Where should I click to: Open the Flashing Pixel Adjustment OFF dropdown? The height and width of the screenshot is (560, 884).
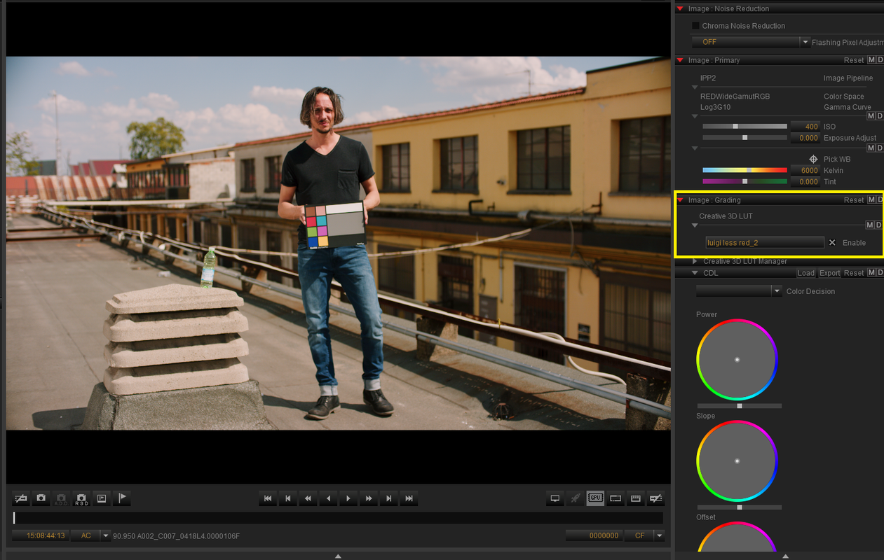coord(751,42)
